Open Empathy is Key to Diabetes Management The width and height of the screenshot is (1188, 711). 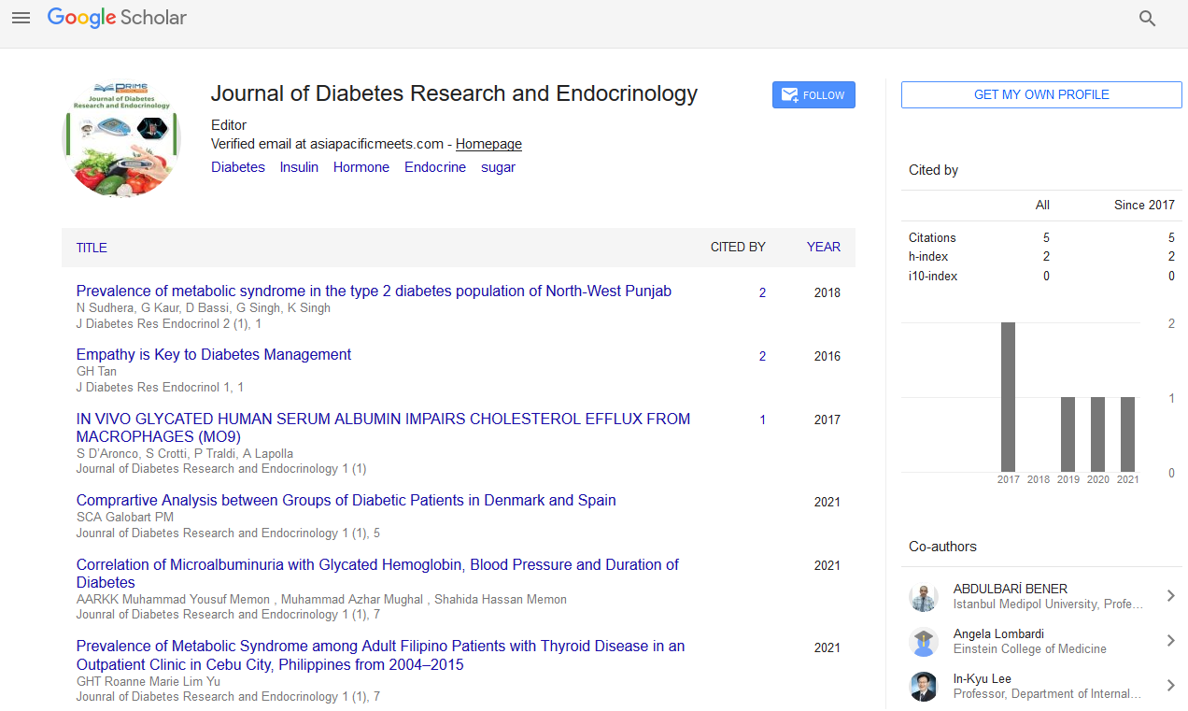214,355
